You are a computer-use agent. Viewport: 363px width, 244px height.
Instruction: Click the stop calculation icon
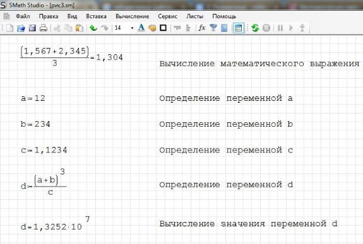[x=266, y=28]
